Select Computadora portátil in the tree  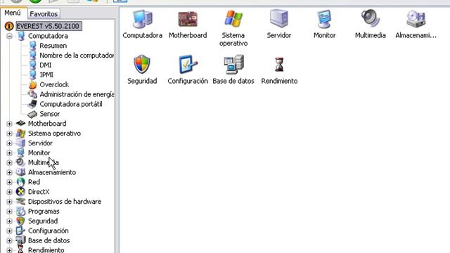point(71,104)
